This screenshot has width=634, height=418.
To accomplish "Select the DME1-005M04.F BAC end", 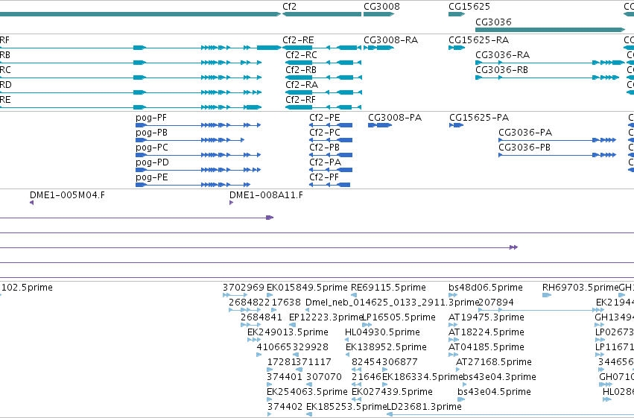I will click(67, 195).
